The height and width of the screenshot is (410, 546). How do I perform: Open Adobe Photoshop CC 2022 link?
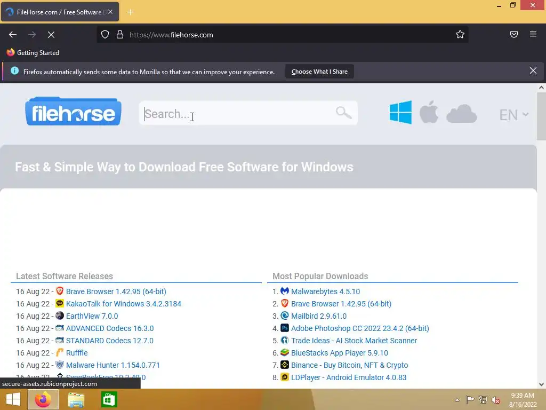360,328
